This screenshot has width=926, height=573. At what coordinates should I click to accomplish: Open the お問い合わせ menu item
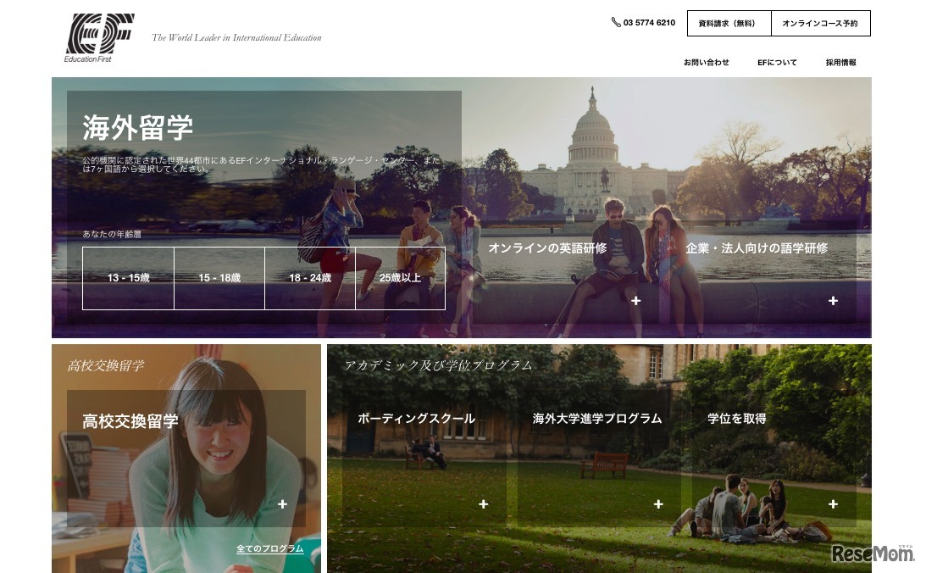(706, 63)
